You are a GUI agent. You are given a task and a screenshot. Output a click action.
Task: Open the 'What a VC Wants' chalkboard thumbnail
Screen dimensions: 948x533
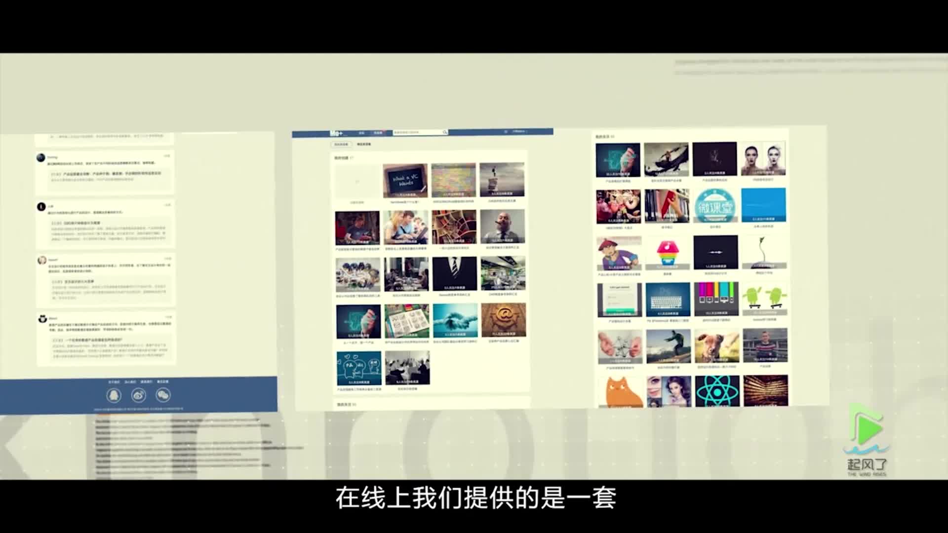(405, 181)
